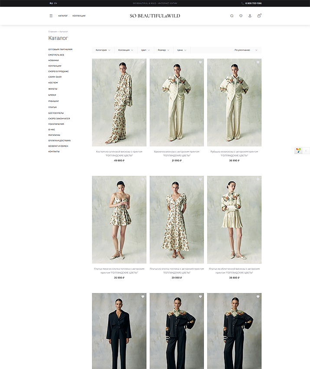The height and width of the screenshot is (369, 310).
Task: Click the search magnifier icon
Action: (x=232, y=16)
